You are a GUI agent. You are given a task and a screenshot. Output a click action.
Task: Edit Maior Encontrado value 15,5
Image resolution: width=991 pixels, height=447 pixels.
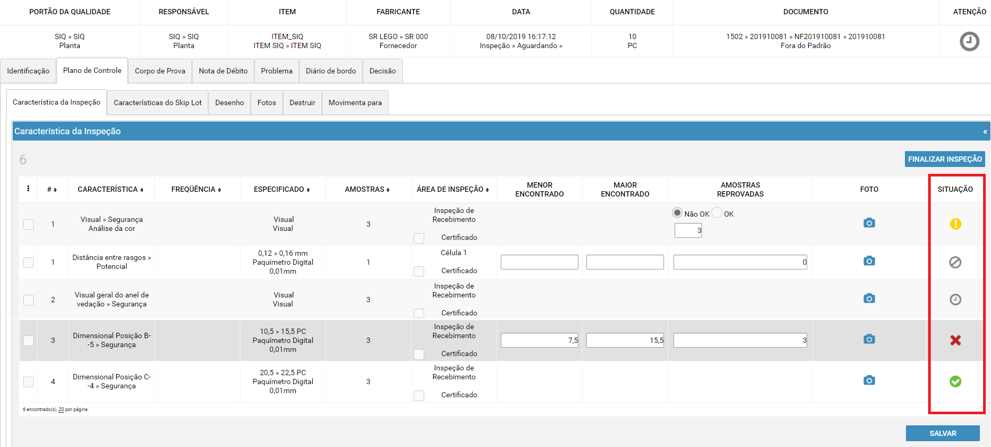(625, 340)
